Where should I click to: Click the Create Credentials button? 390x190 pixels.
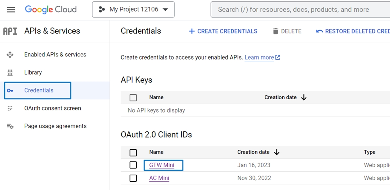coord(223,31)
